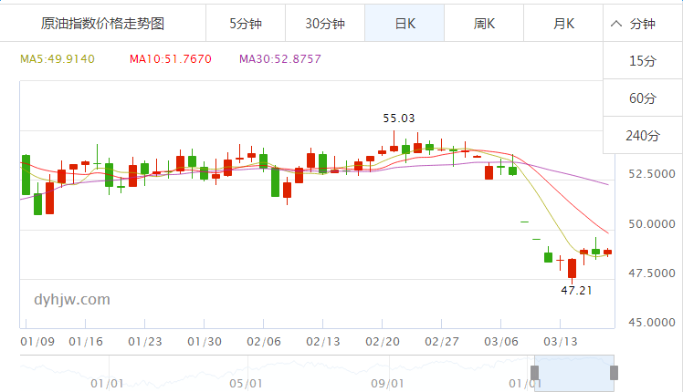Open the dyhjw.com watermark link
The height and width of the screenshot is (392, 683).
click(x=72, y=299)
